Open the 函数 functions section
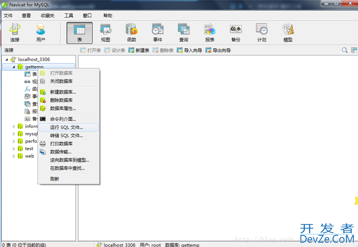 tap(131, 33)
